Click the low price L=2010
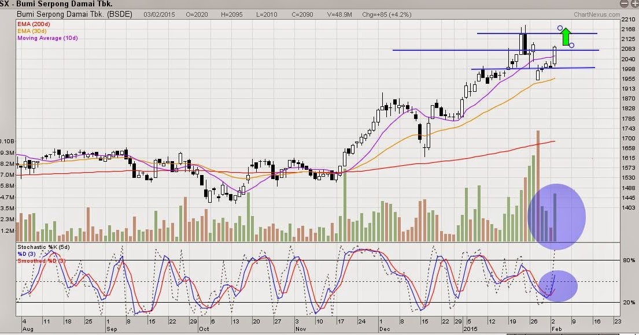The height and width of the screenshot is (335, 639). pyautogui.click(x=267, y=14)
